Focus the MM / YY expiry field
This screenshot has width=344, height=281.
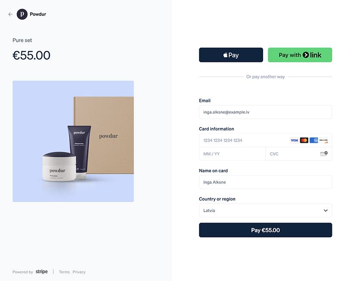coord(232,154)
